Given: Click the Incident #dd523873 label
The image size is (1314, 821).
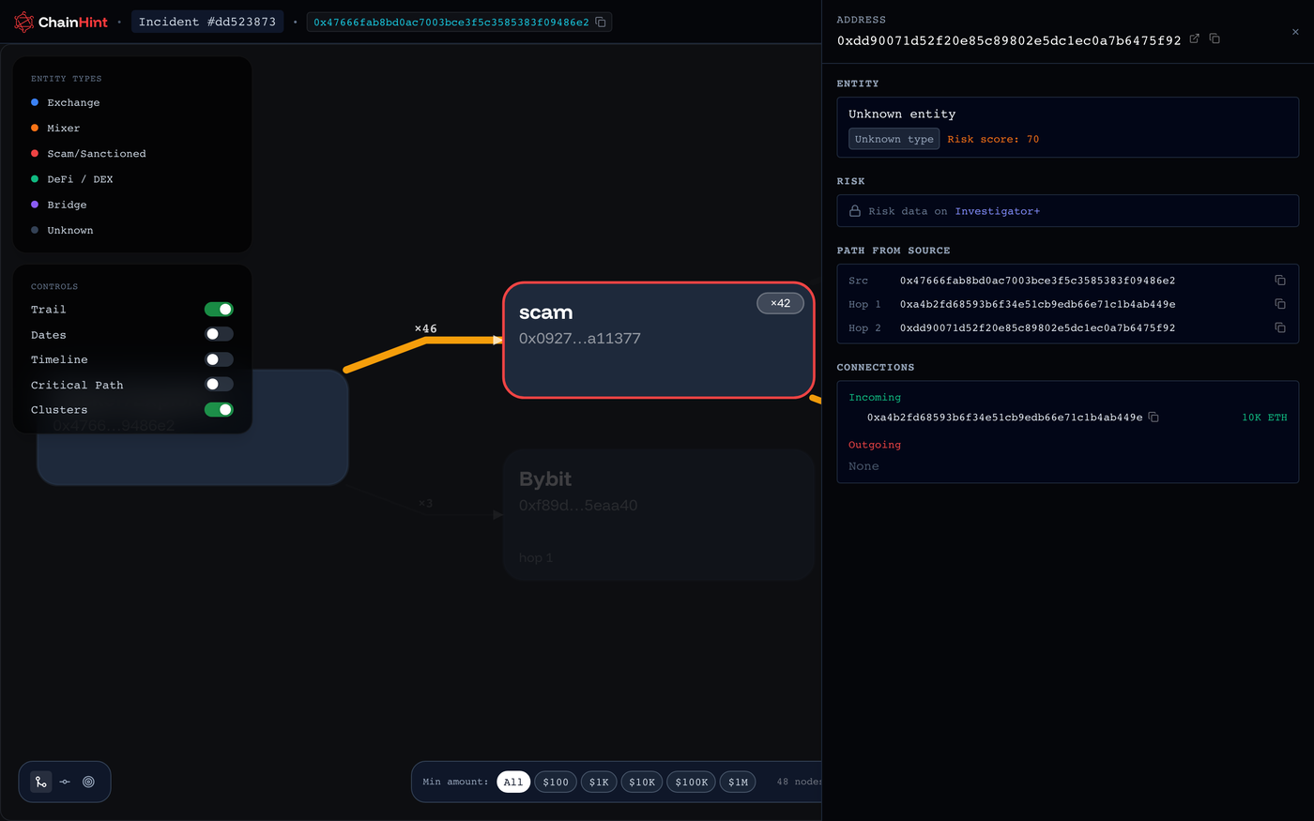Looking at the screenshot, I should (x=207, y=22).
